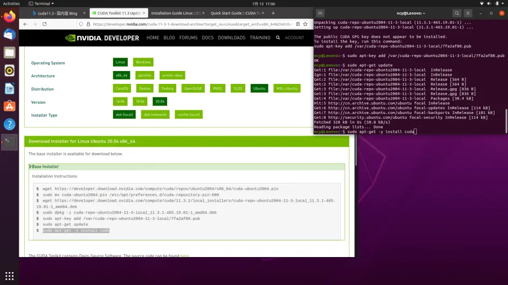Open the Terminal app menu in top bar

(x=41, y=4)
